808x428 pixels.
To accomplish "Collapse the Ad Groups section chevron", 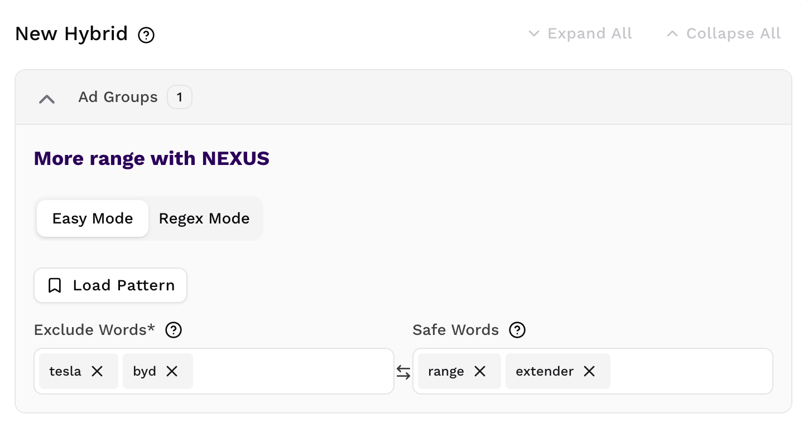I will click(x=47, y=99).
